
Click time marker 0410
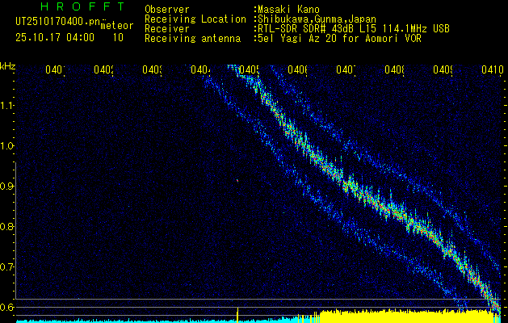[x=493, y=69]
